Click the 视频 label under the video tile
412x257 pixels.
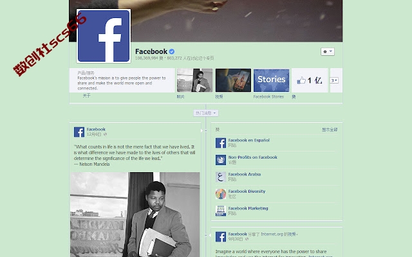[219, 97]
